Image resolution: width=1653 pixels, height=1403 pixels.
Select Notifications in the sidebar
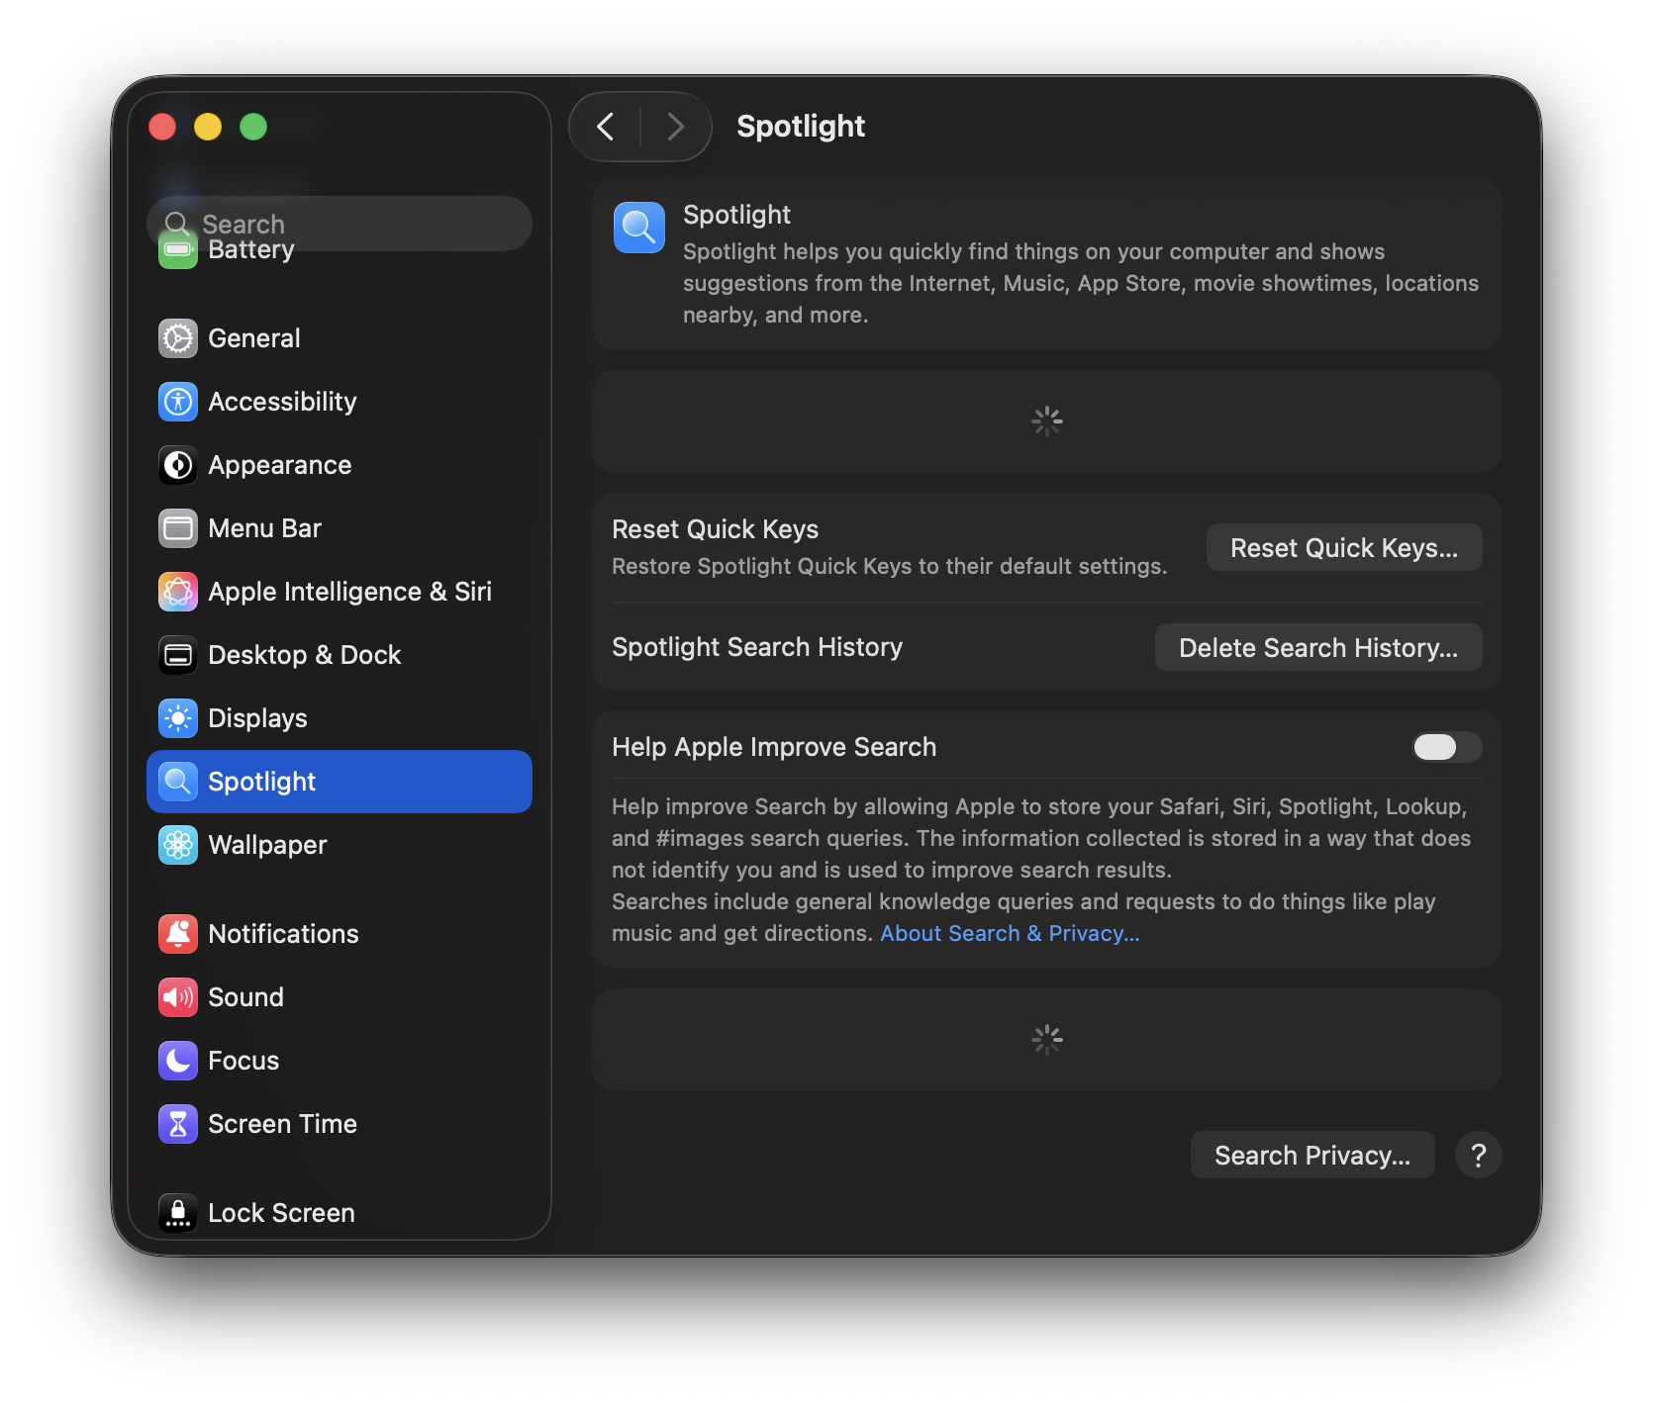click(x=340, y=934)
